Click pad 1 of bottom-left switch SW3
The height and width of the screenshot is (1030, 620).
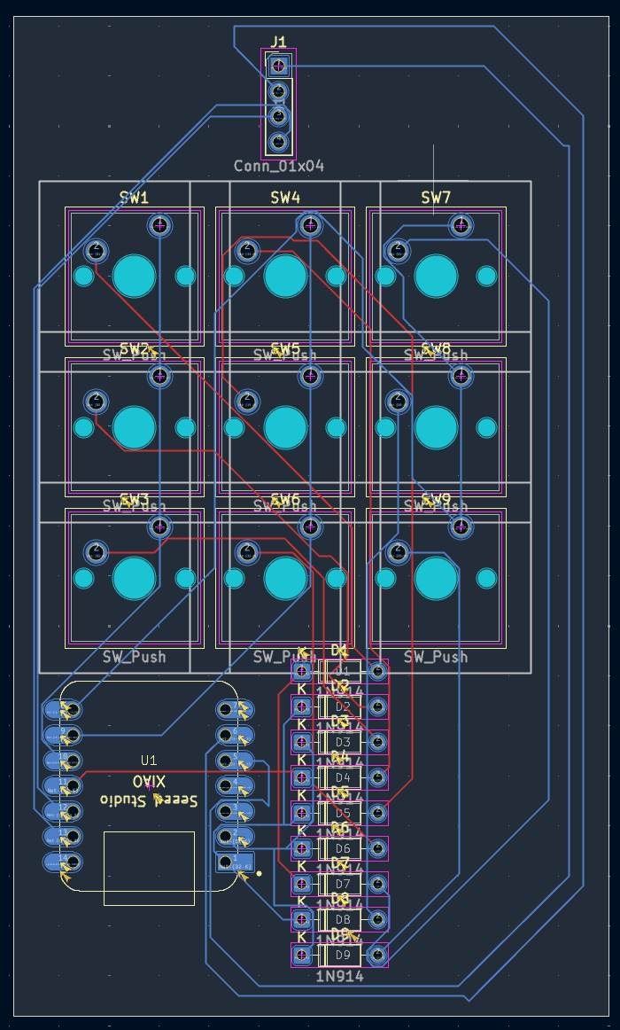pos(160,527)
